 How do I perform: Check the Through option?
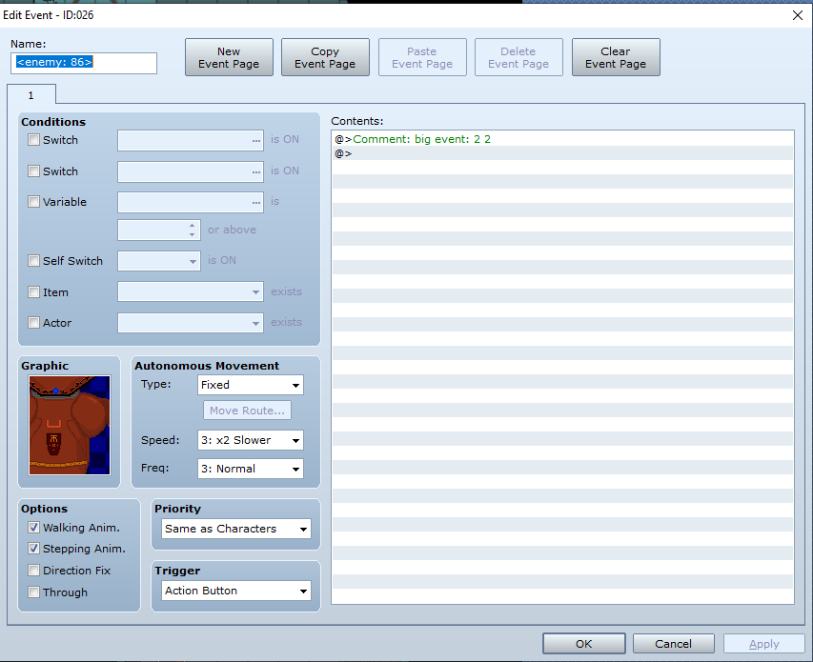(33, 592)
